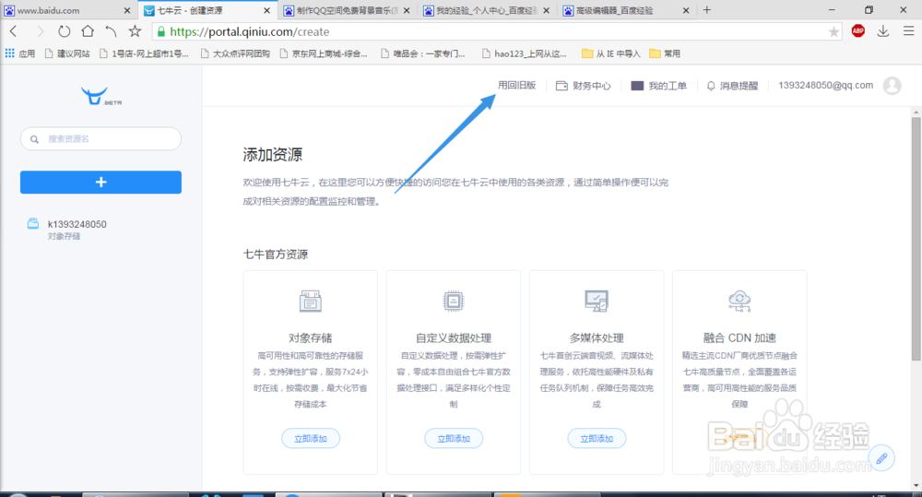Expand the 常用 bookmark folder
The width and height of the screenshot is (922, 497).
coord(665,53)
